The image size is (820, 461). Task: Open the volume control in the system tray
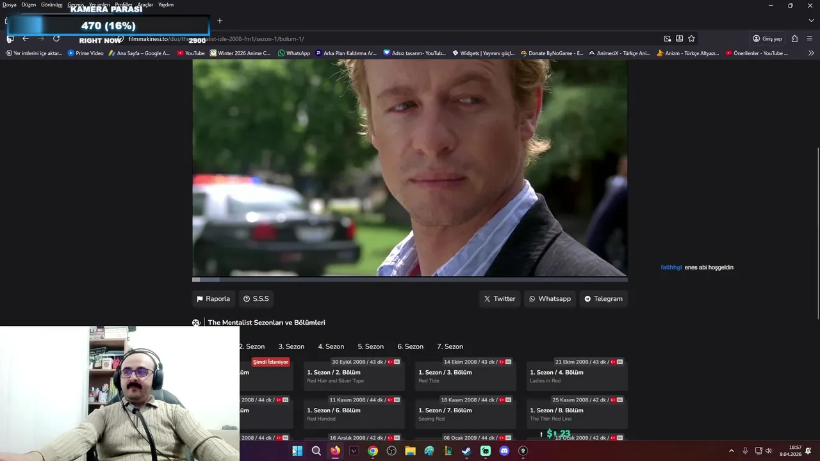click(x=769, y=451)
